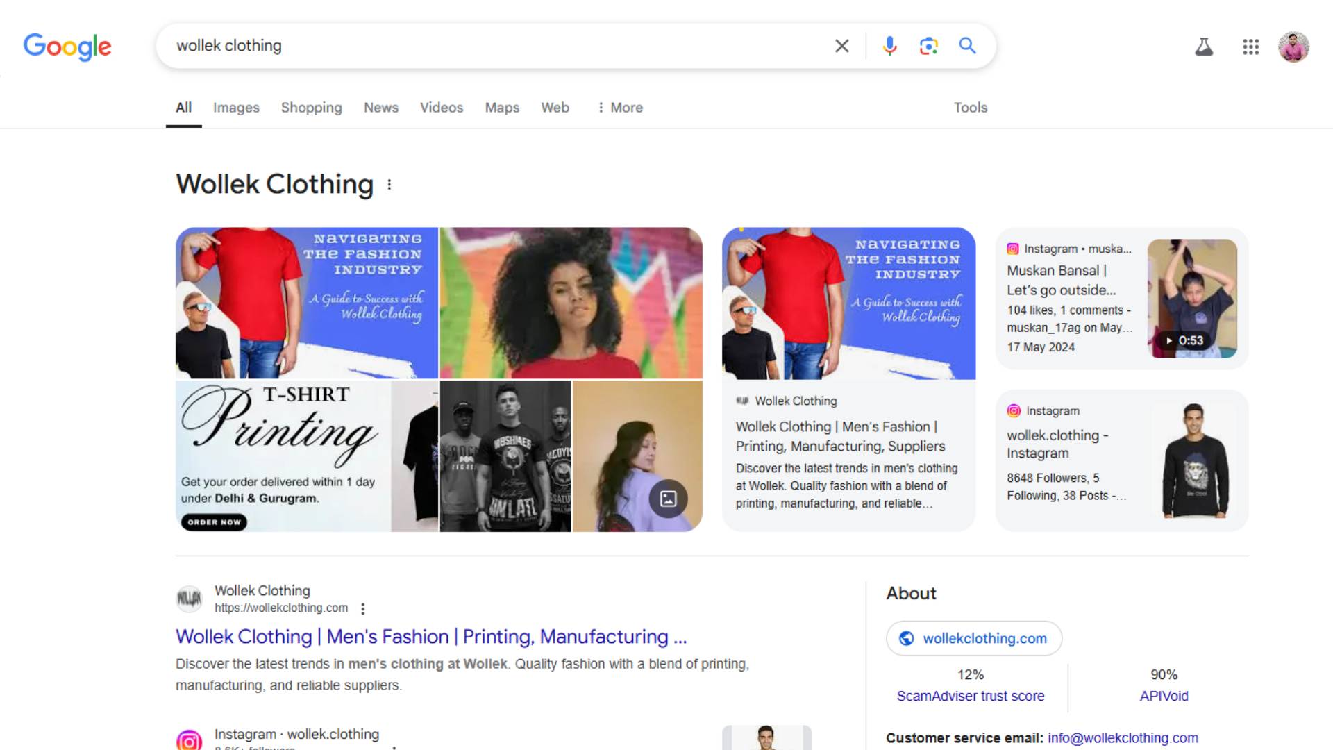1333x750 pixels.
Task: Click the wollekclothing.com About chip
Action: pos(973,638)
